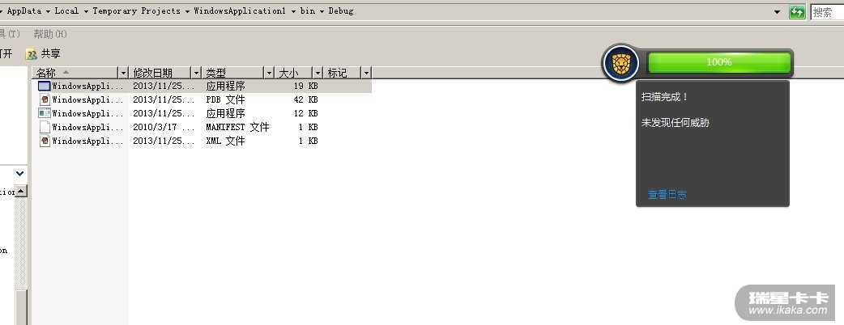Click the 扫描完成！ scan complete message
Image resolution: width=844 pixels, height=325 pixels.
point(665,97)
